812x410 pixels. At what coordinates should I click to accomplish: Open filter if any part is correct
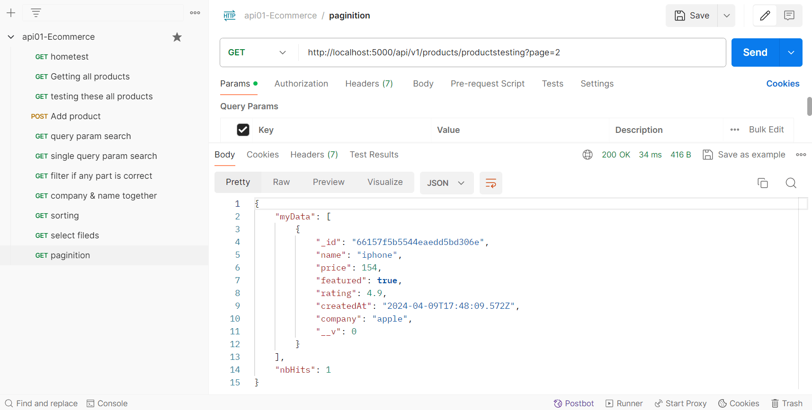pyautogui.click(x=104, y=176)
